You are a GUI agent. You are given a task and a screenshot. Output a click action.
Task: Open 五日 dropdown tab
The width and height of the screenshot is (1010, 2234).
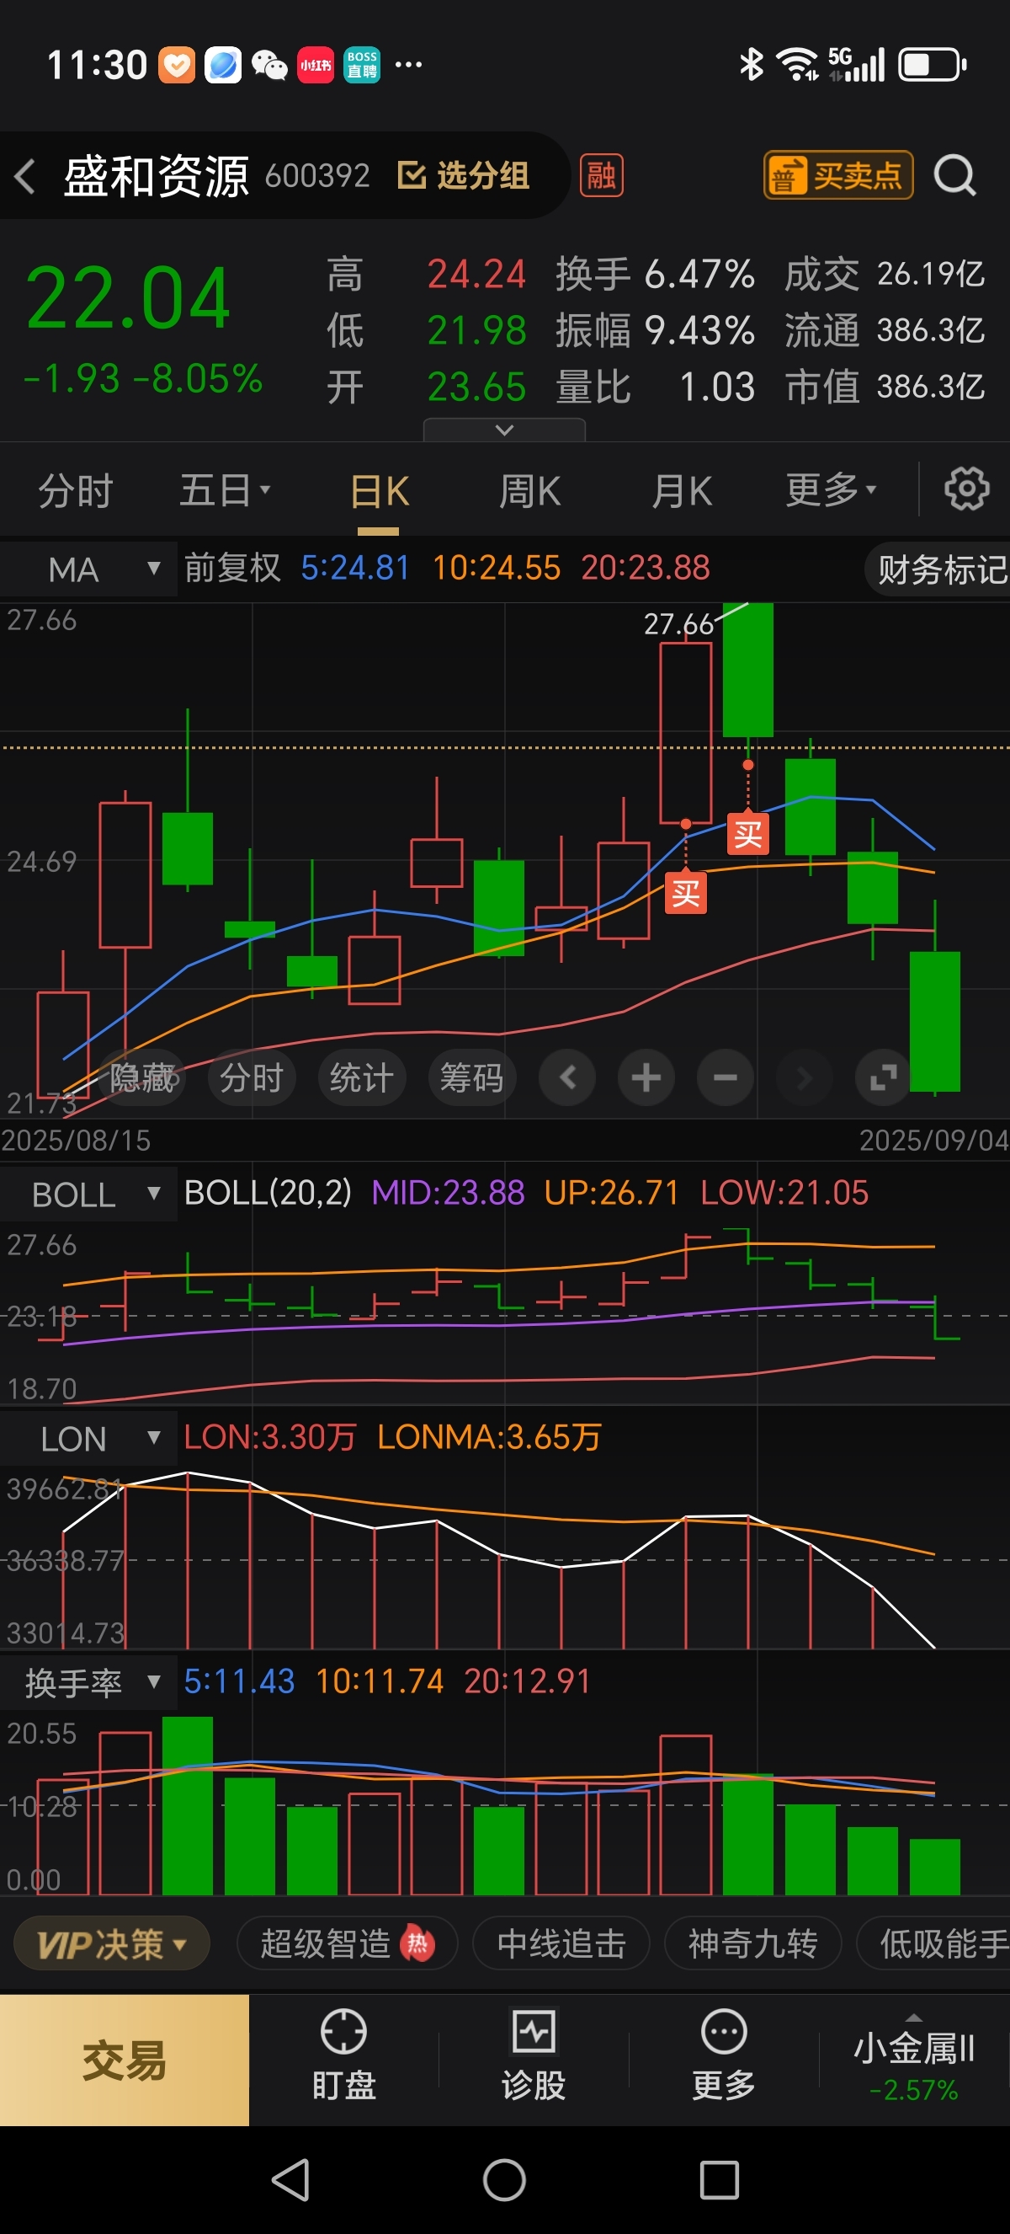[x=225, y=491]
